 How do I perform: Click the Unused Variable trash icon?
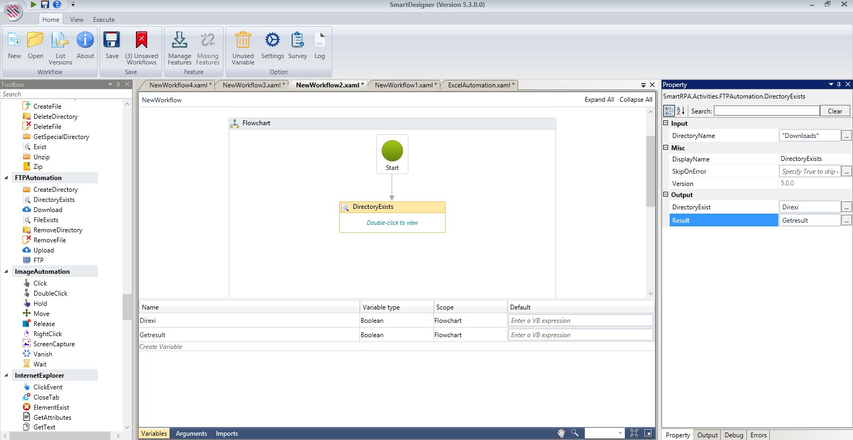[x=243, y=40]
